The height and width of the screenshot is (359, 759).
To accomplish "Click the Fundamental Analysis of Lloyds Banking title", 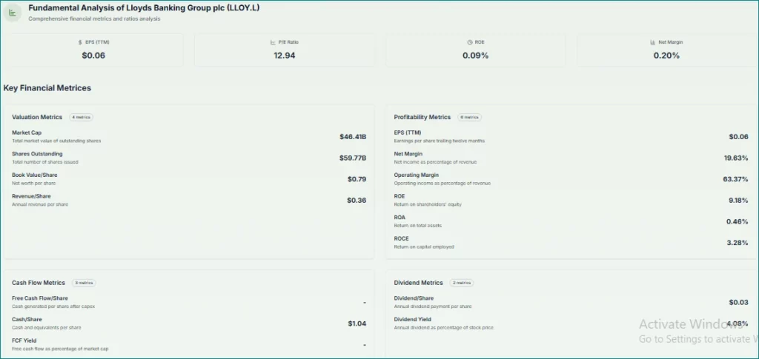I will pyautogui.click(x=144, y=7).
